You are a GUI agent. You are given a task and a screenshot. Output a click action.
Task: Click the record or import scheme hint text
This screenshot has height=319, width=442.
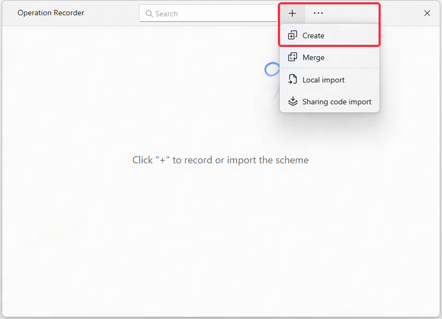[220, 160]
